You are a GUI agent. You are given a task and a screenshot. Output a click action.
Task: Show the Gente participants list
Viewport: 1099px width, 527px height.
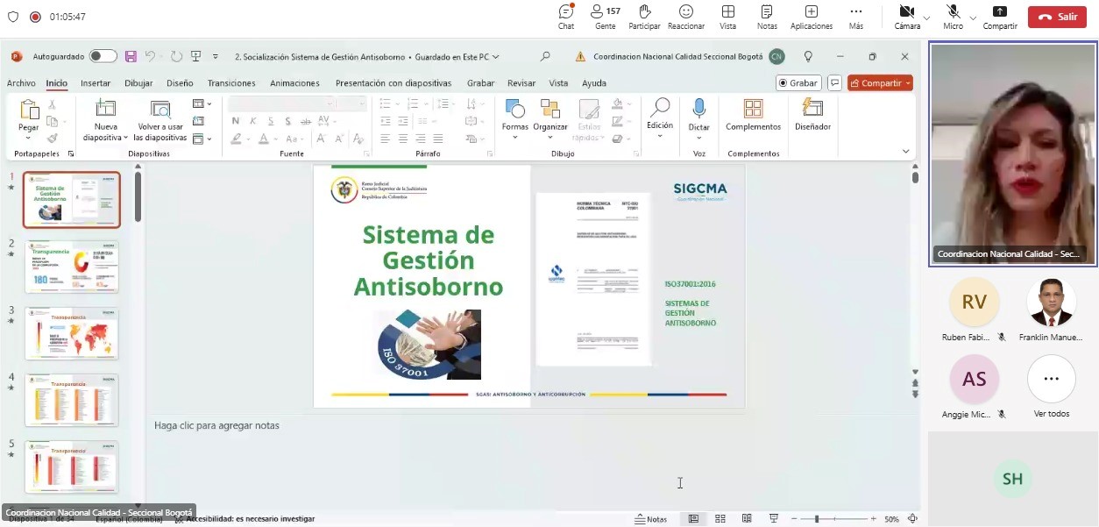(605, 16)
